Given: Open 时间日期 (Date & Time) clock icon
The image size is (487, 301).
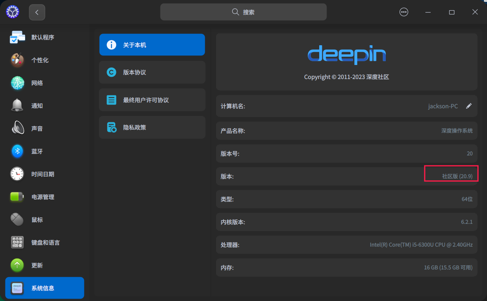Looking at the screenshot, I should [x=17, y=174].
